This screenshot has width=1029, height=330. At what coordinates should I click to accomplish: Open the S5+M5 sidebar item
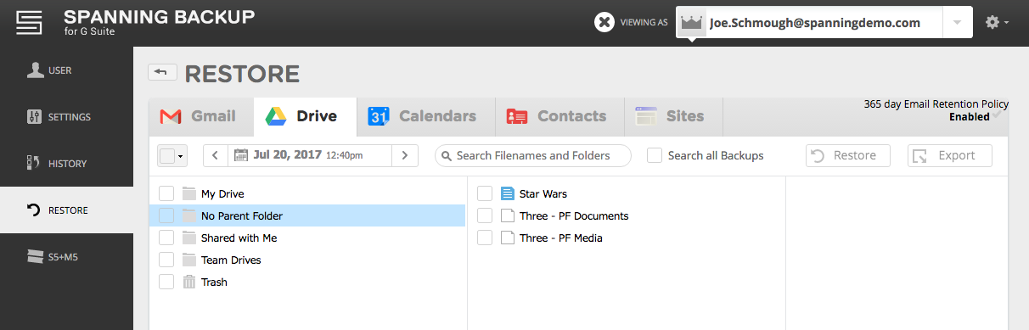pyautogui.click(x=66, y=256)
